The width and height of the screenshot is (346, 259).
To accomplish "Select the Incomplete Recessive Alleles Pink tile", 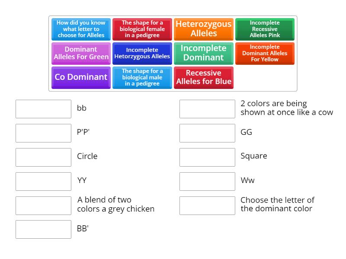I will [x=265, y=29].
